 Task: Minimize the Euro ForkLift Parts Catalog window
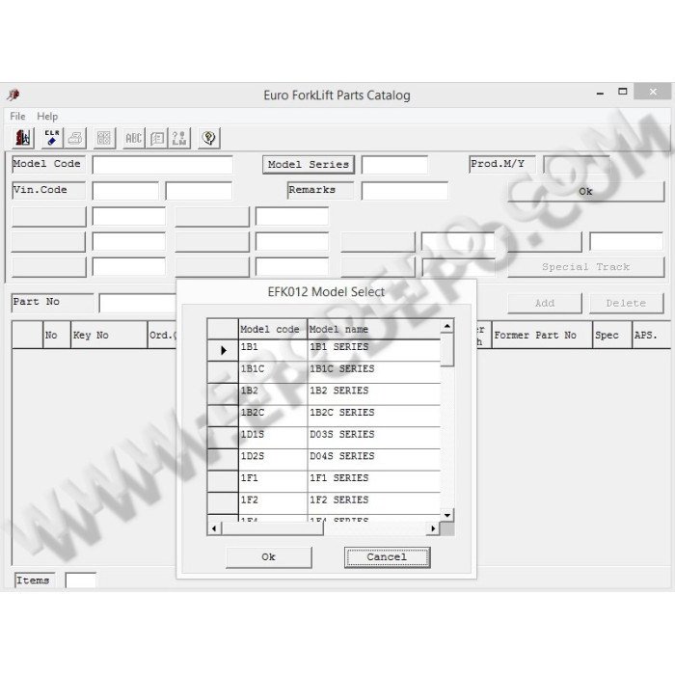(x=600, y=93)
